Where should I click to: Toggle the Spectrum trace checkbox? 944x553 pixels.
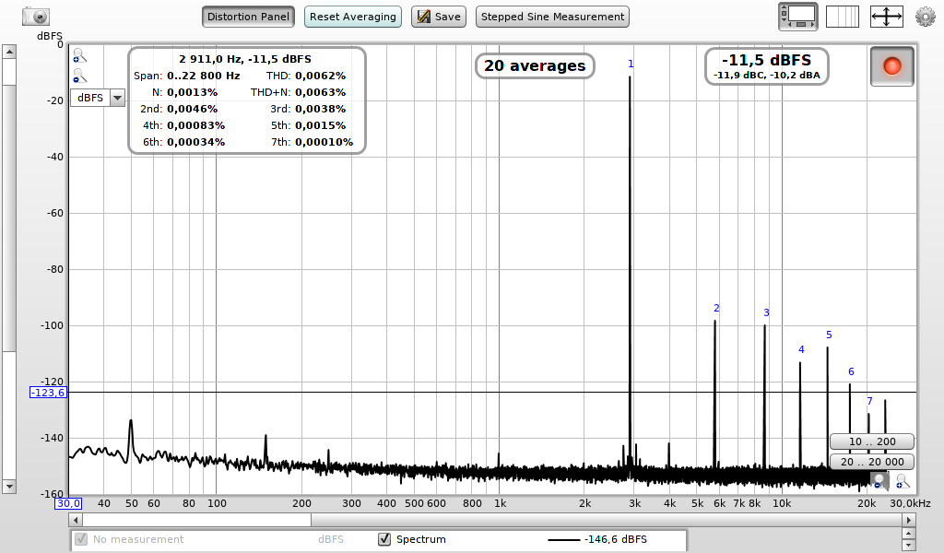point(384,539)
